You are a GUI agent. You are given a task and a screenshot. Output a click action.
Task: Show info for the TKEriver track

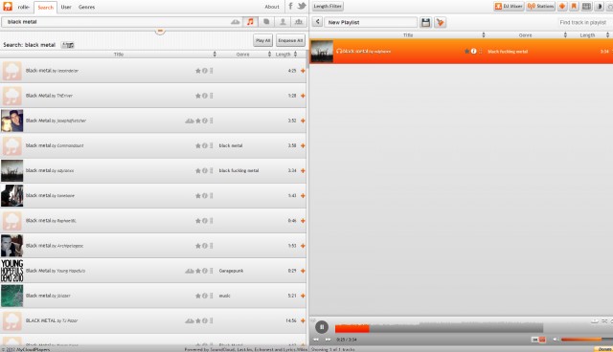[x=204, y=96]
